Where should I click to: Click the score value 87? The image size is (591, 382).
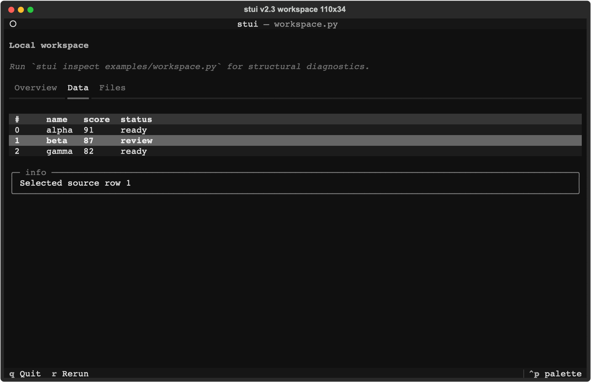[89, 141]
